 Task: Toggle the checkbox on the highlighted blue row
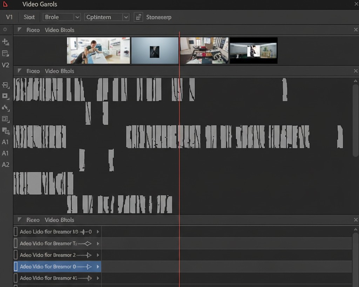tap(15, 267)
